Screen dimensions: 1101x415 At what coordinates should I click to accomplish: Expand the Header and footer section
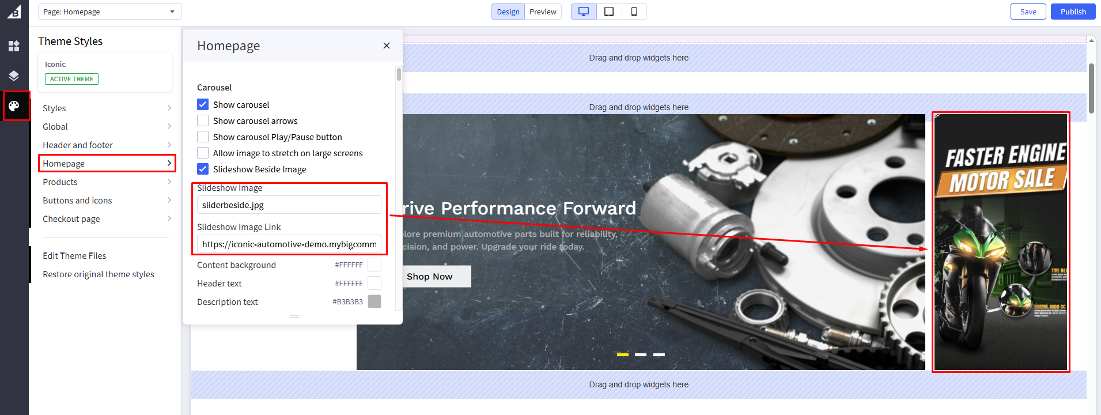tap(107, 145)
